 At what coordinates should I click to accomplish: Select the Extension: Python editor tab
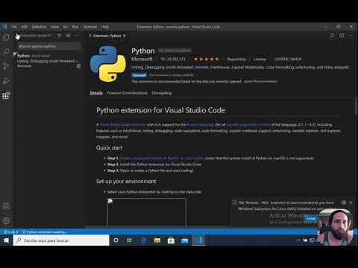point(107,36)
